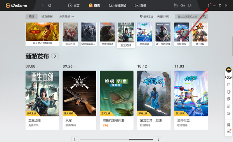Open the coupon ticket sidebar icon

[229, 131]
